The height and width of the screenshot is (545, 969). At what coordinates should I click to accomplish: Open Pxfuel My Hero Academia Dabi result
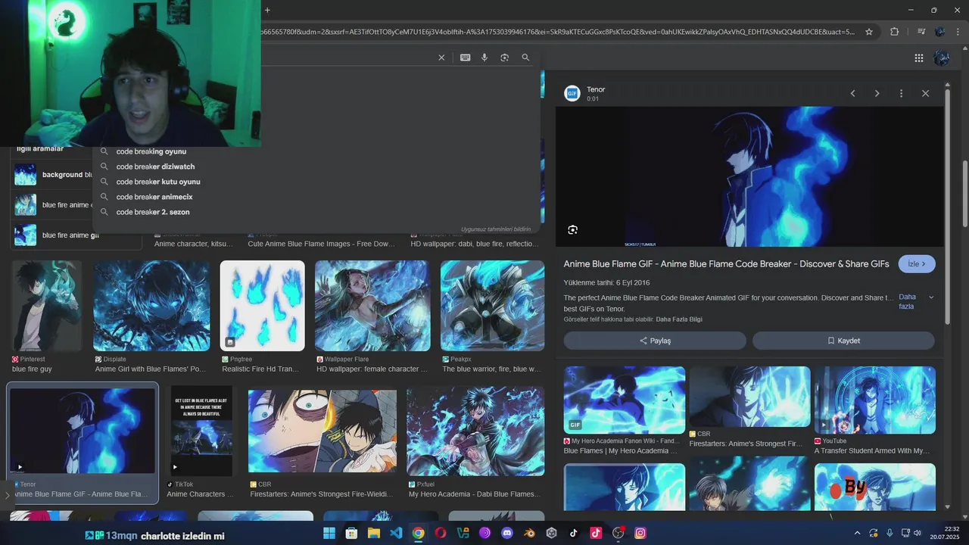475,433
